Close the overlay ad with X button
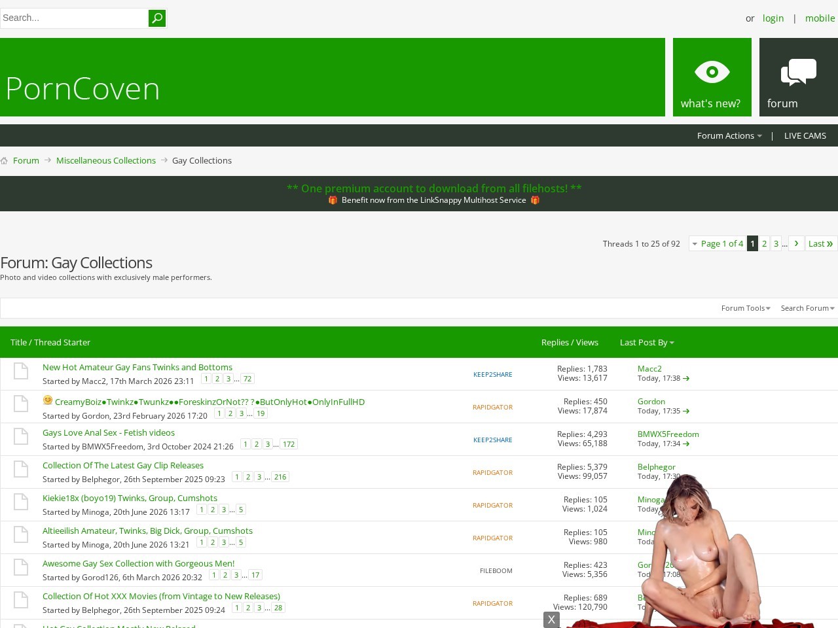838x628 pixels. (551, 619)
